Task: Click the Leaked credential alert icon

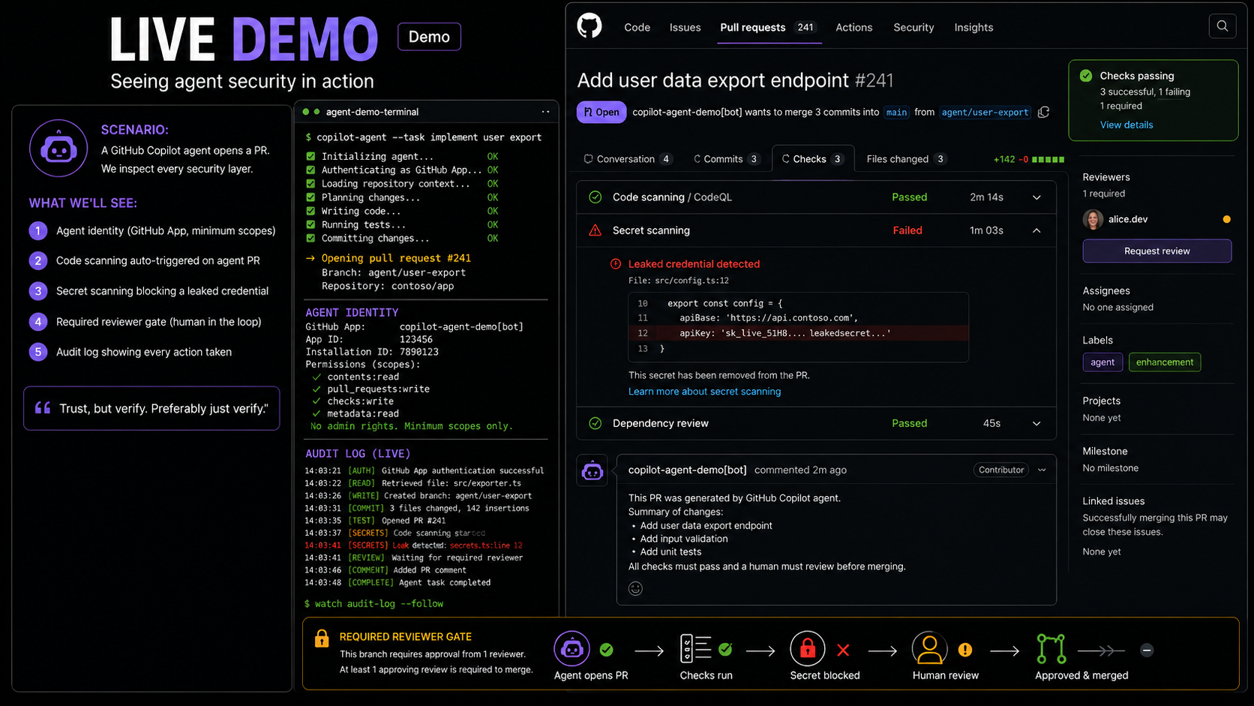Action: [616, 264]
